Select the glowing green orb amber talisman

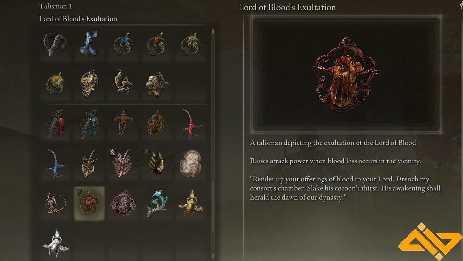click(x=56, y=83)
